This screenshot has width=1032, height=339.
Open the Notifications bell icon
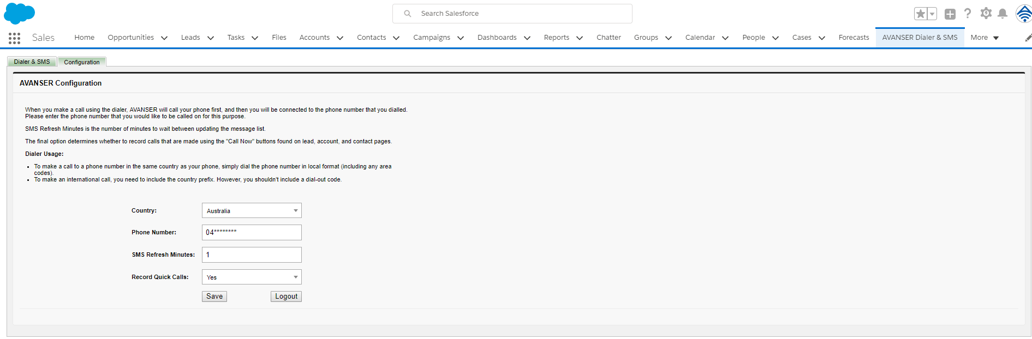(1003, 14)
